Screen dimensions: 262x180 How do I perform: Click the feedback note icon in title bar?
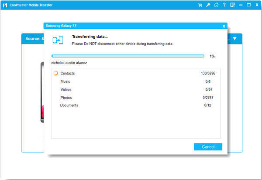(231, 5)
